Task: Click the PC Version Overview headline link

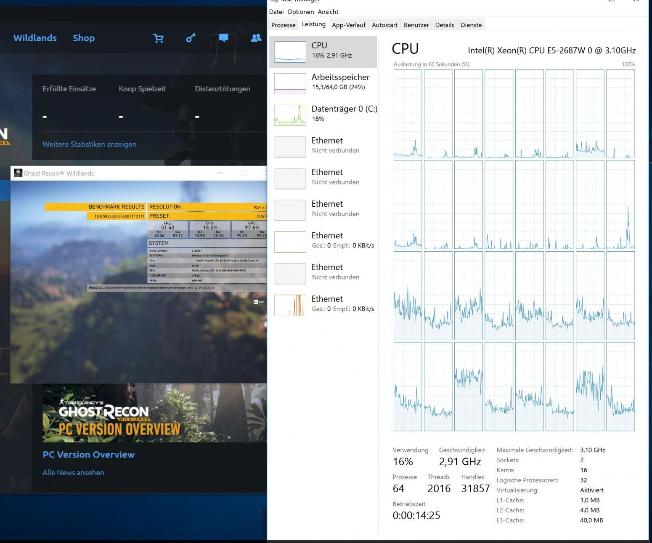Action: (x=89, y=455)
